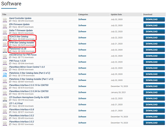Click Software category in UCAC3 Star Catalog row
167x127 pixels.
click(82, 38)
